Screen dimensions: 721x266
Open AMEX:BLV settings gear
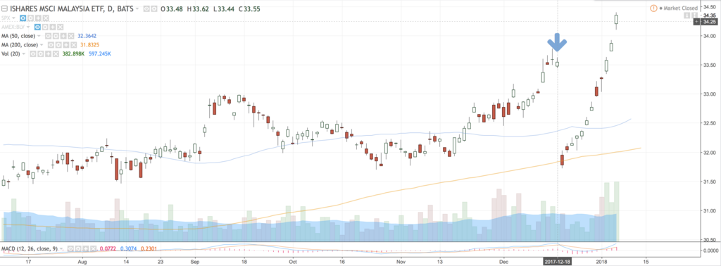pyautogui.click(x=45, y=27)
